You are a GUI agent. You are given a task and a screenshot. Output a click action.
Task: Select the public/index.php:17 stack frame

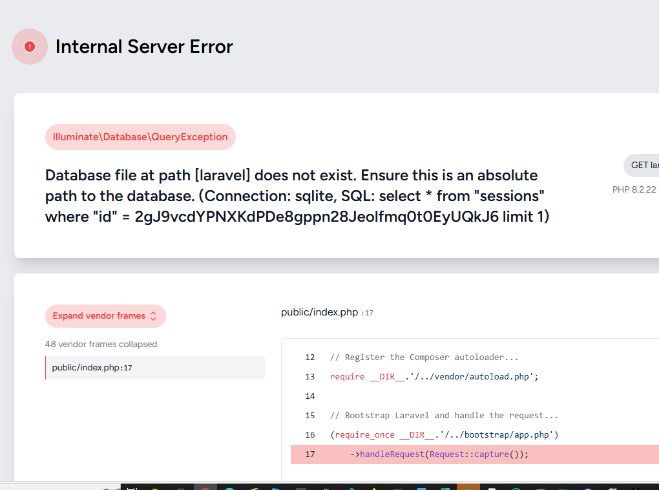click(x=155, y=368)
